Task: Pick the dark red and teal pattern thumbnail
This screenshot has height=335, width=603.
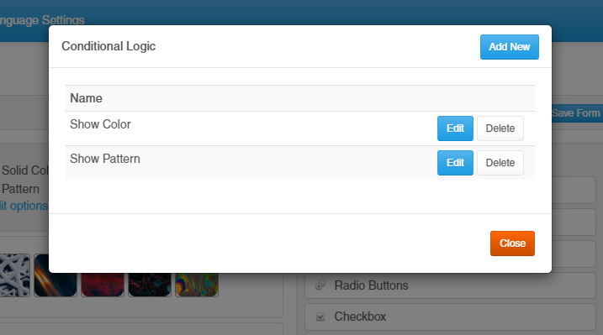Action: [x=150, y=285]
